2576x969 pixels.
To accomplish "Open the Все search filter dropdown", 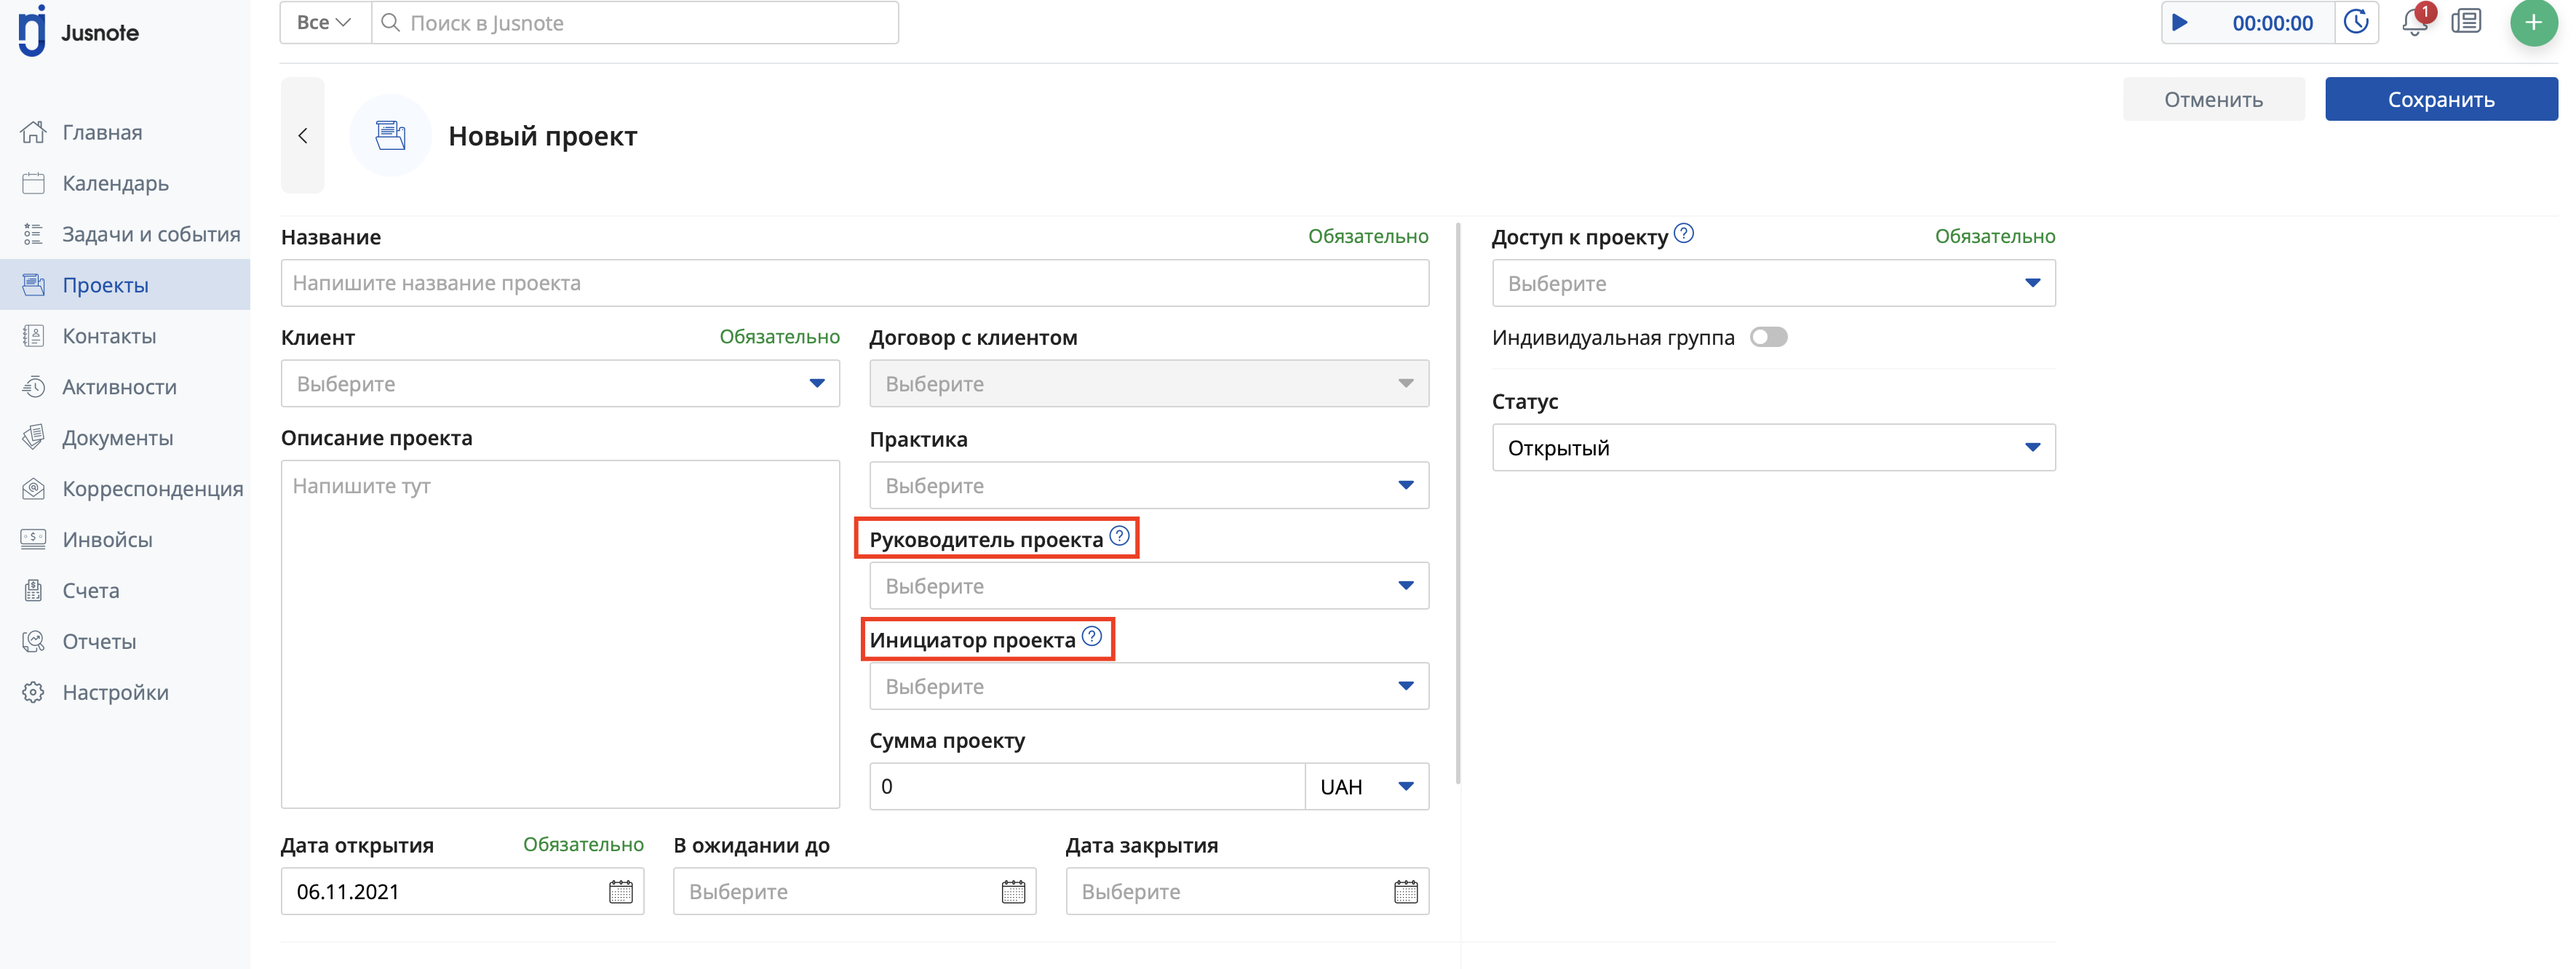I will point(325,22).
